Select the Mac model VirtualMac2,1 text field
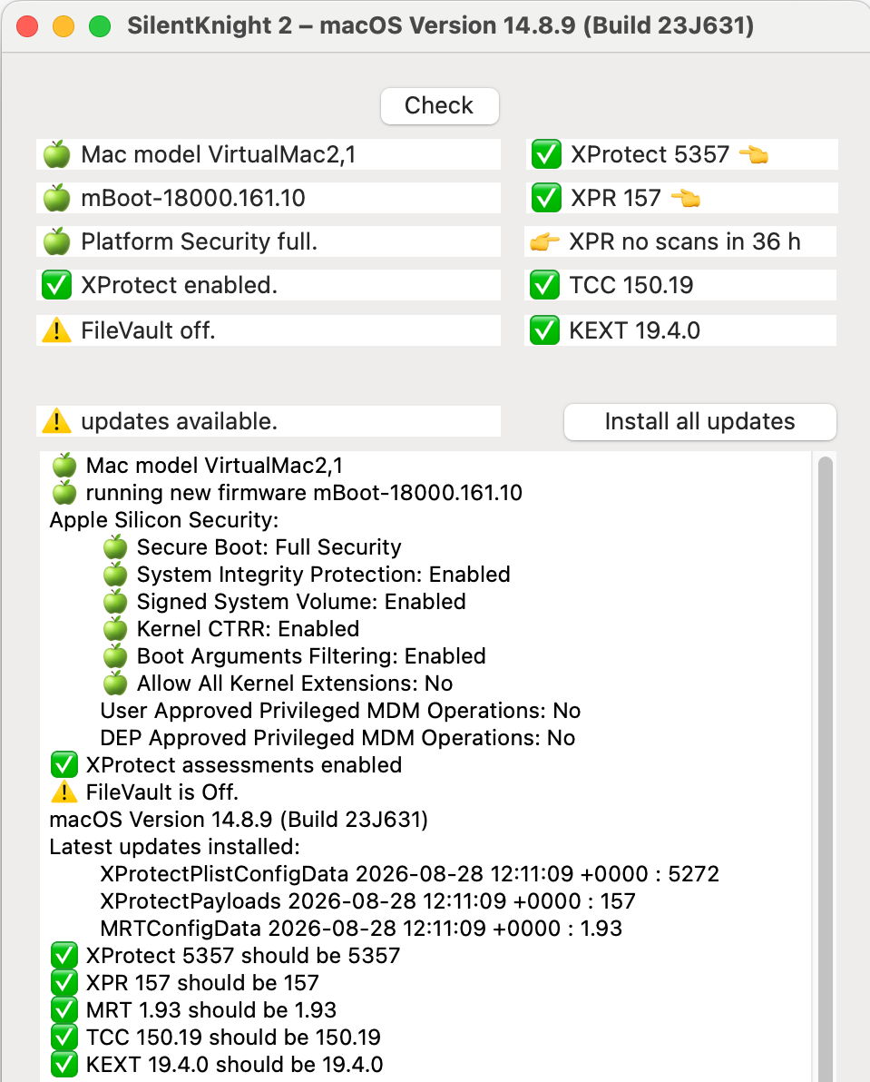Image resolution: width=870 pixels, height=1082 pixels. [269, 154]
